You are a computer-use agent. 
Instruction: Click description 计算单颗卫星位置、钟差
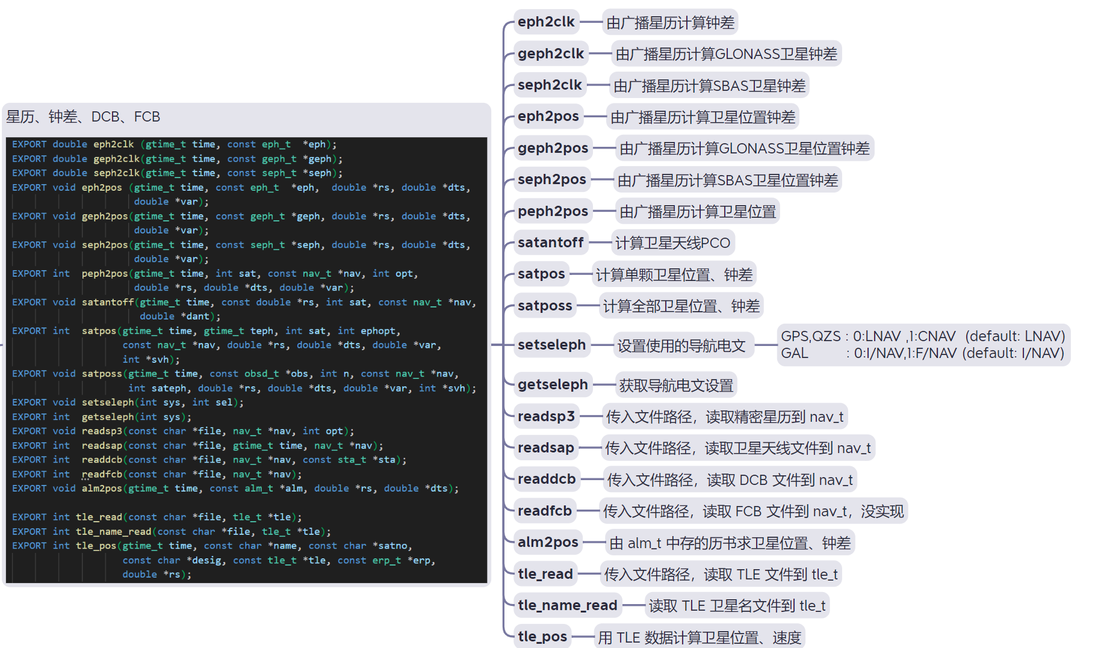click(x=674, y=275)
